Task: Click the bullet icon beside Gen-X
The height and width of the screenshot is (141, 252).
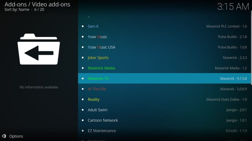Action: (x=83, y=26)
